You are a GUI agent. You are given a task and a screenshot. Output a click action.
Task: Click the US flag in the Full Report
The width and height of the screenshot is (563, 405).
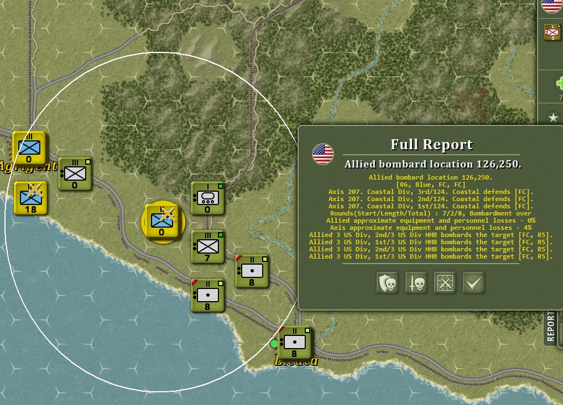coord(323,154)
